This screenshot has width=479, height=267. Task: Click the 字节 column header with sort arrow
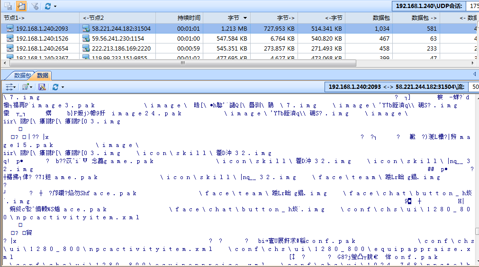[x=226, y=18]
